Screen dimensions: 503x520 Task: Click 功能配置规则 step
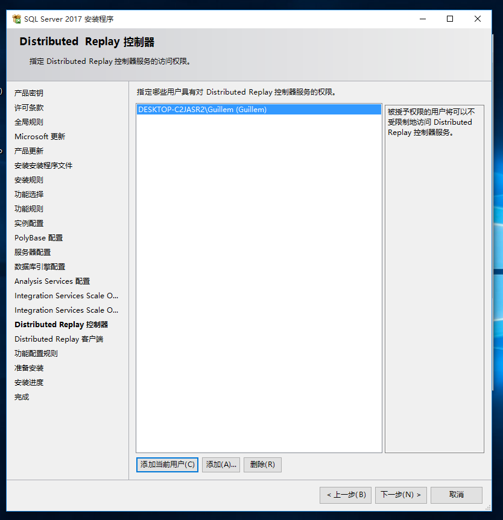tap(36, 354)
